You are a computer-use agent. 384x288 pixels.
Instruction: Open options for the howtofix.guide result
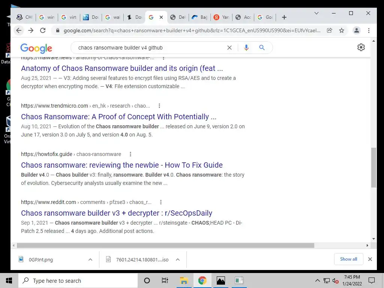point(130,154)
